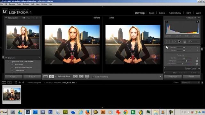Open the File menu
This screenshot has height=115, width=205.
tap(2, 4)
